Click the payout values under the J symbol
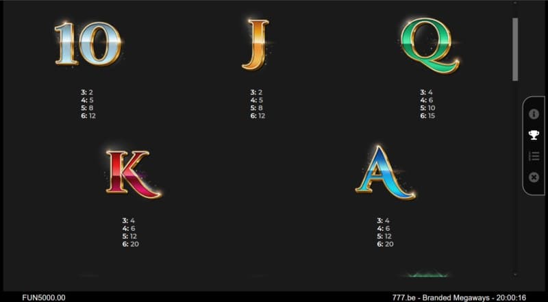 [x=257, y=104]
